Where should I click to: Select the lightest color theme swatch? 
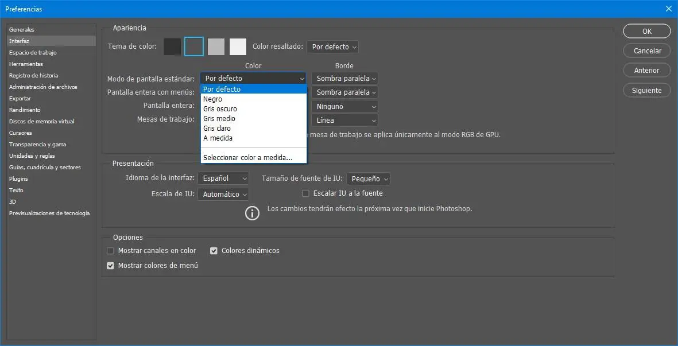[238, 46]
